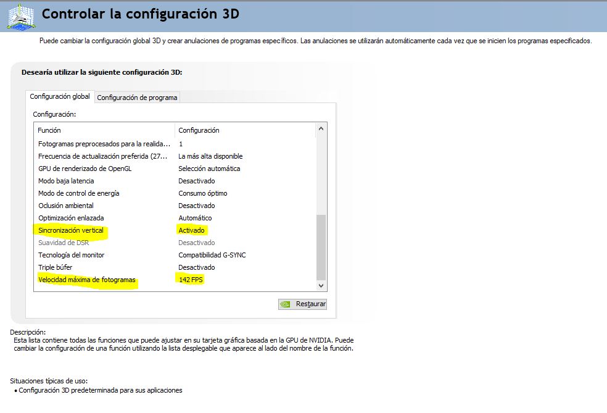Open the Configuración de programa tab

(x=137, y=98)
